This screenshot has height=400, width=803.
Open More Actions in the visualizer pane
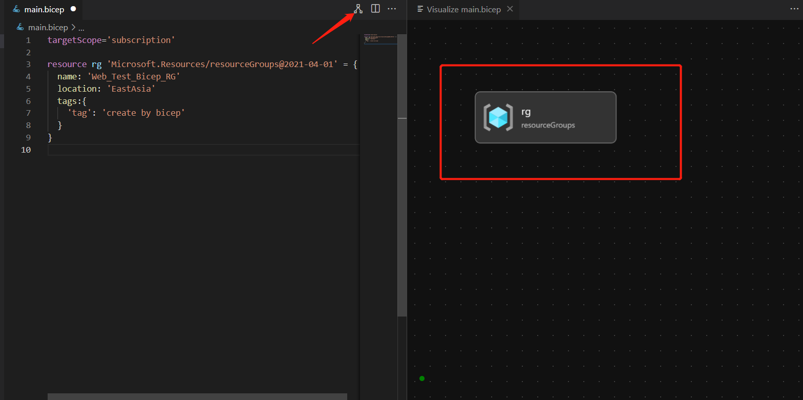[x=794, y=9]
